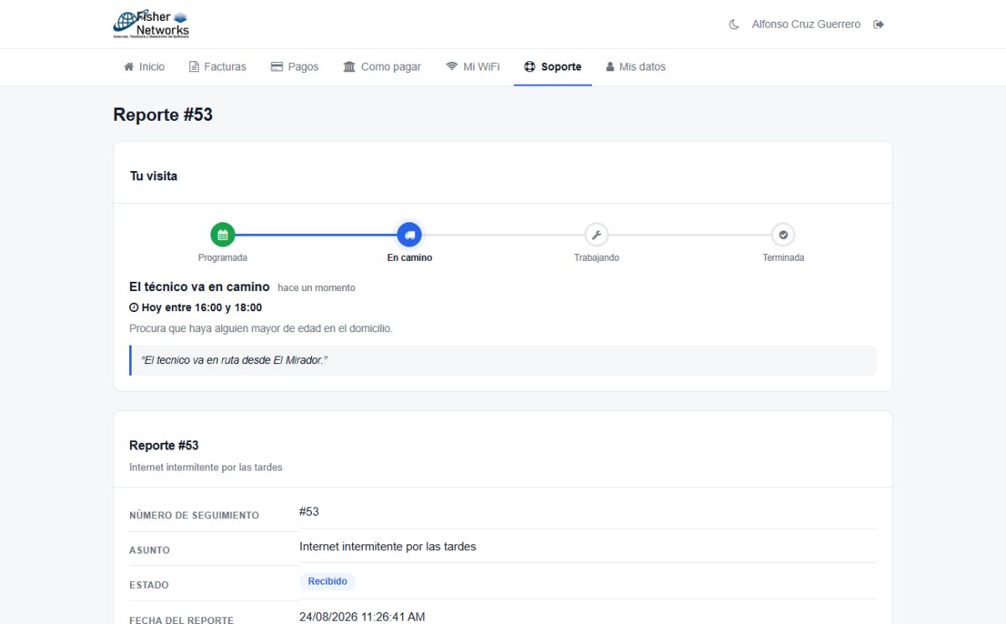Click the blue En camino truck icon
Viewport: 1006px width, 624px height.
pos(409,235)
